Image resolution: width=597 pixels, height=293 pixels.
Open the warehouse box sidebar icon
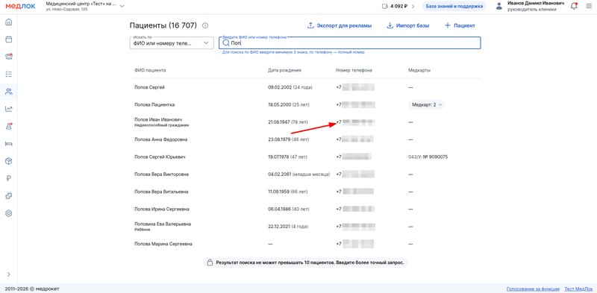click(8, 161)
